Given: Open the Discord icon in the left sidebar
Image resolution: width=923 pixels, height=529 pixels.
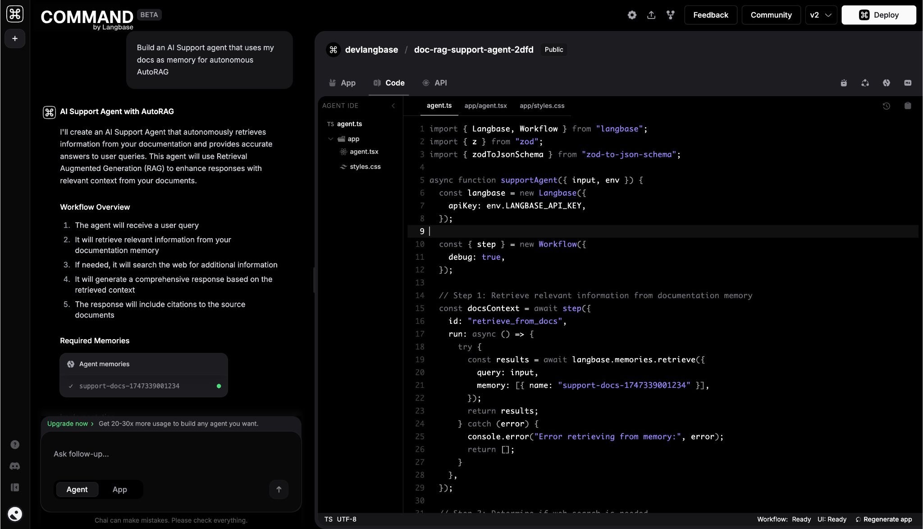Looking at the screenshot, I should tap(15, 466).
